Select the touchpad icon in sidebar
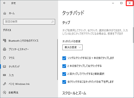The image size is (134, 98). coord(5,66)
